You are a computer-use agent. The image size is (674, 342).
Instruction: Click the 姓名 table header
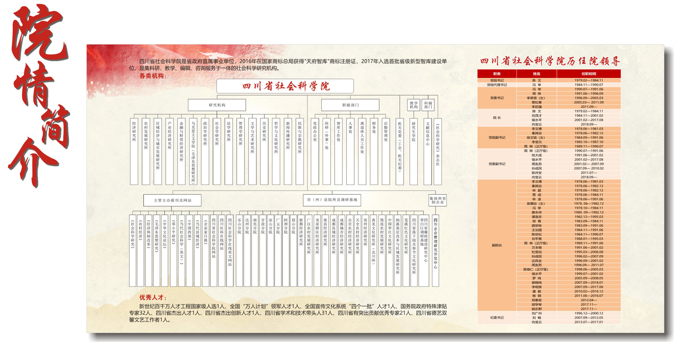537,74
